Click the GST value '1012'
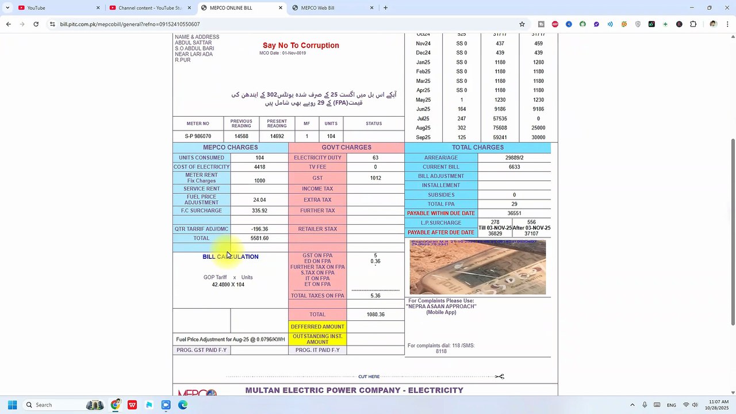The height and width of the screenshot is (414, 736). coord(375,178)
